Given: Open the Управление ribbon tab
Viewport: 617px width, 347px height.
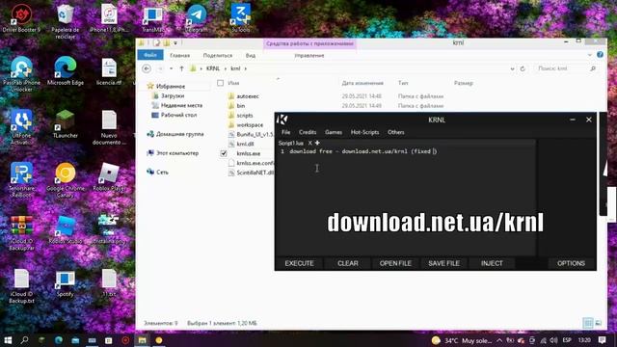Looking at the screenshot, I should click(309, 56).
